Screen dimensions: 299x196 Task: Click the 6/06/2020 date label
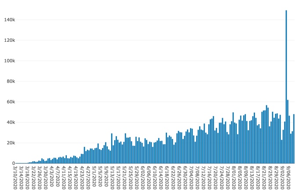click(x=149, y=178)
